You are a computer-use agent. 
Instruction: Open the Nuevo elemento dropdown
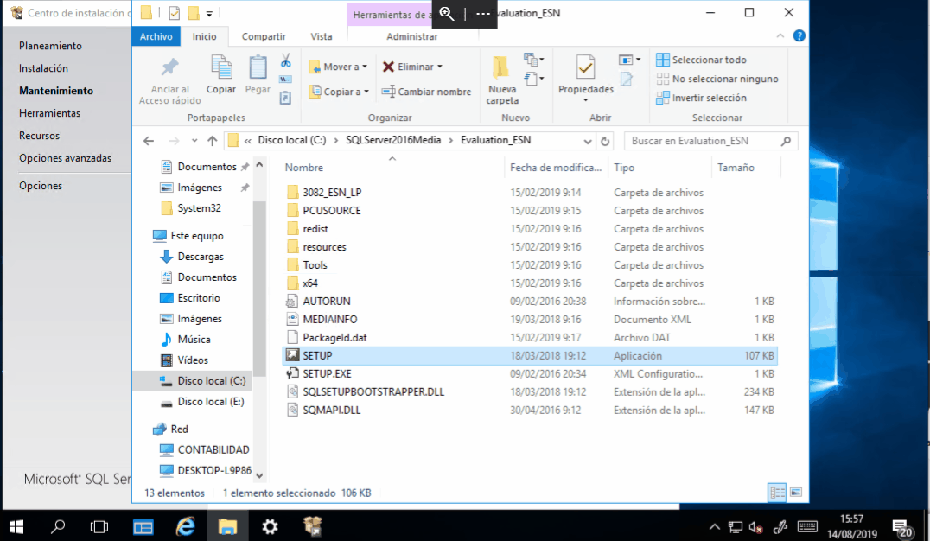coord(534,60)
